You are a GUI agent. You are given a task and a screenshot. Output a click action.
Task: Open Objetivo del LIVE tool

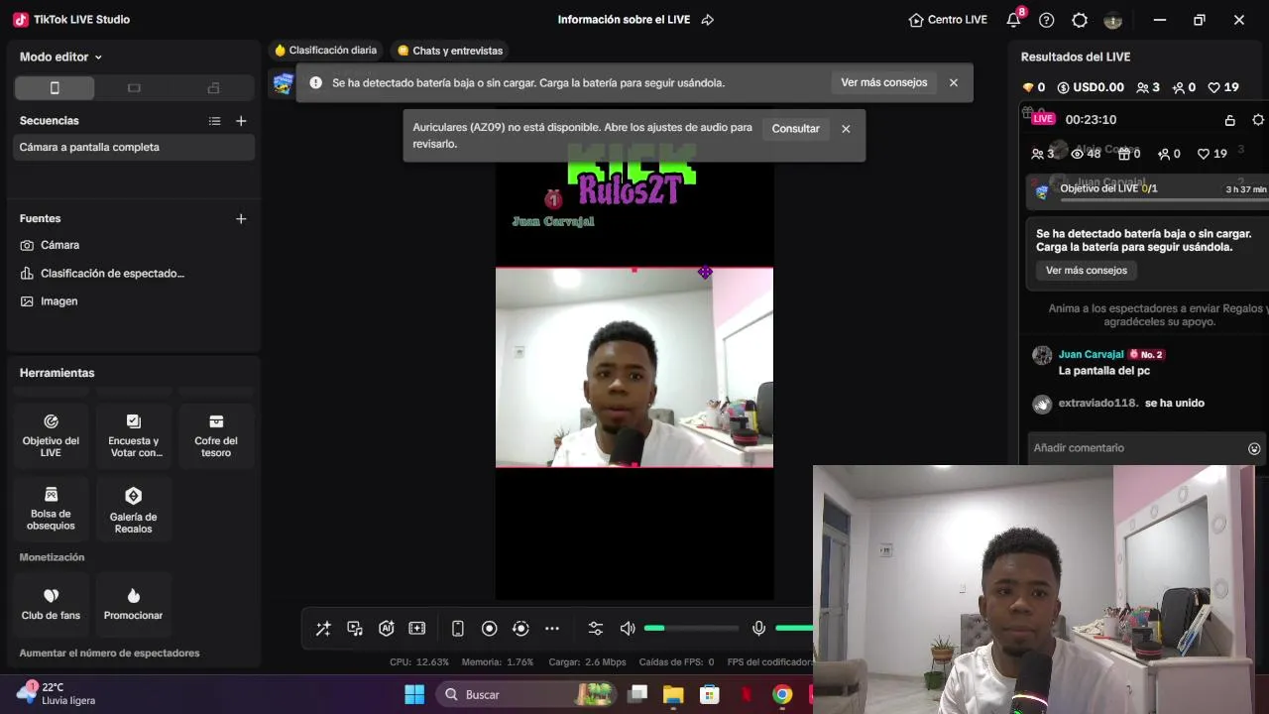(x=51, y=435)
